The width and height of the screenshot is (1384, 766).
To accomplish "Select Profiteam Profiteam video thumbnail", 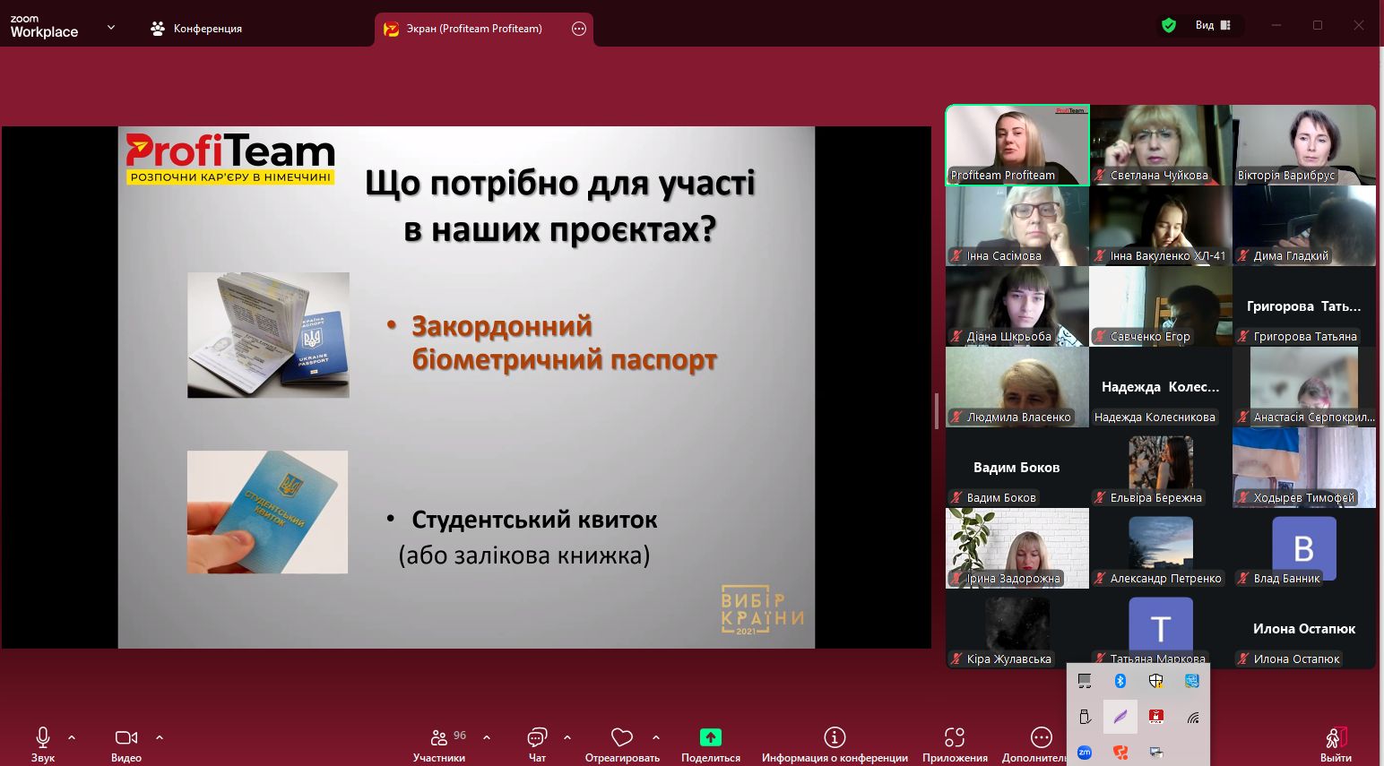I will coord(1017,145).
